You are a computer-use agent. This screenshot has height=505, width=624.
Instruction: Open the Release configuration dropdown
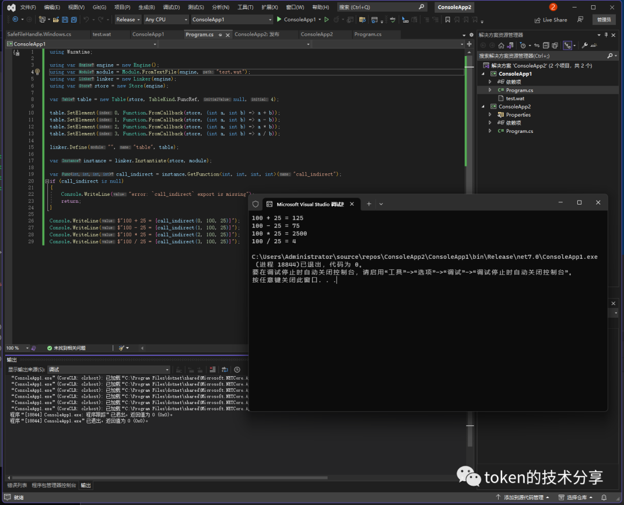point(127,20)
